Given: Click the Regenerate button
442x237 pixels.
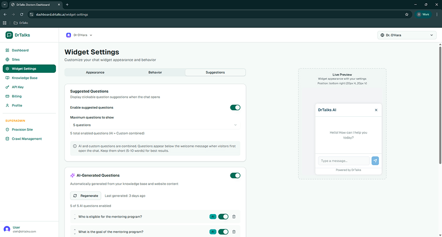Looking at the screenshot, I should point(85,196).
